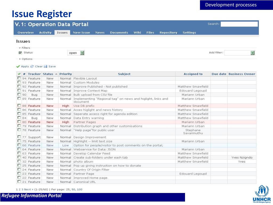Click the green Apply checkmark icon
Screen dimensions: 273x205
(x=18, y=66)
